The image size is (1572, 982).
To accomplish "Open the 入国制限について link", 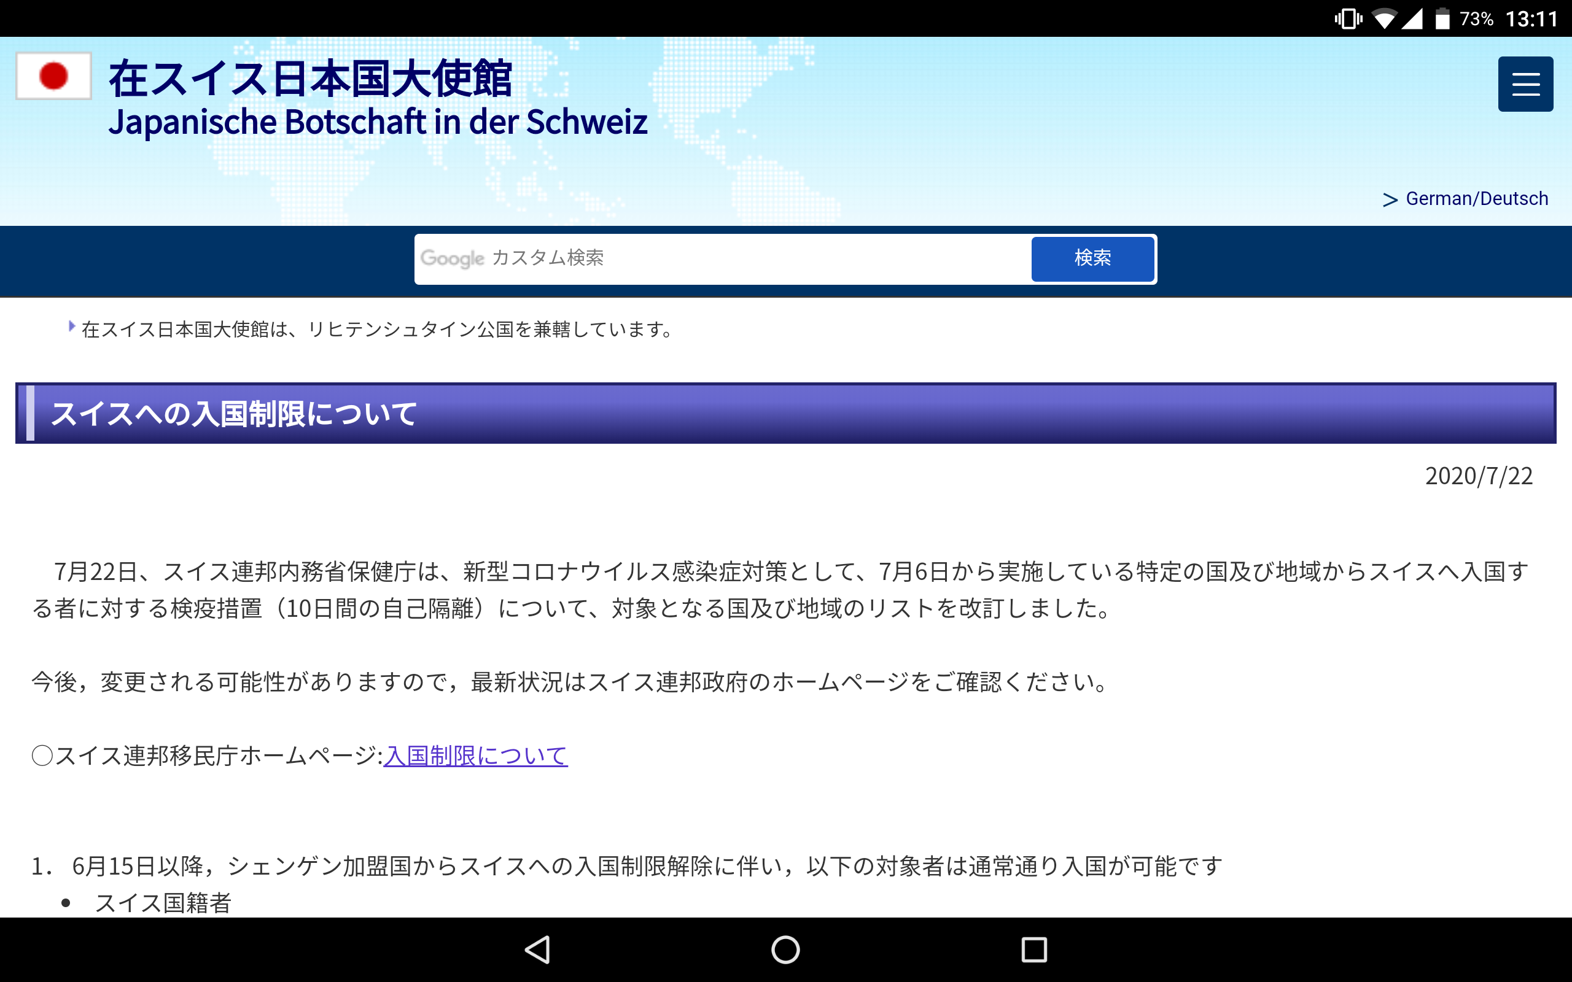I will [475, 756].
